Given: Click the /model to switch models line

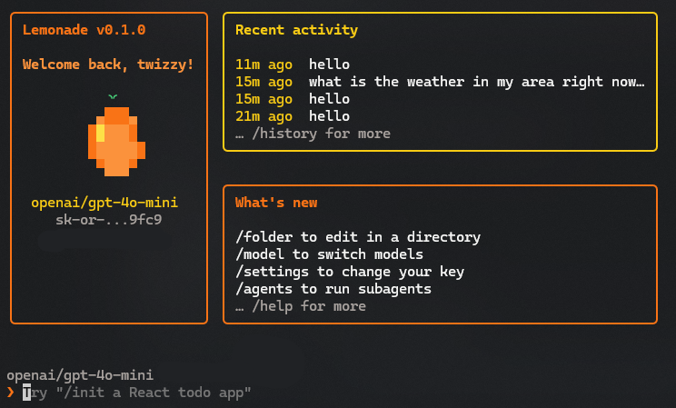Looking at the screenshot, I should pyautogui.click(x=330, y=254).
